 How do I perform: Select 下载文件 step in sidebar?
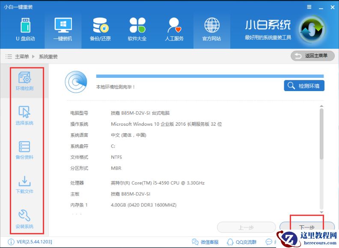tap(24, 185)
